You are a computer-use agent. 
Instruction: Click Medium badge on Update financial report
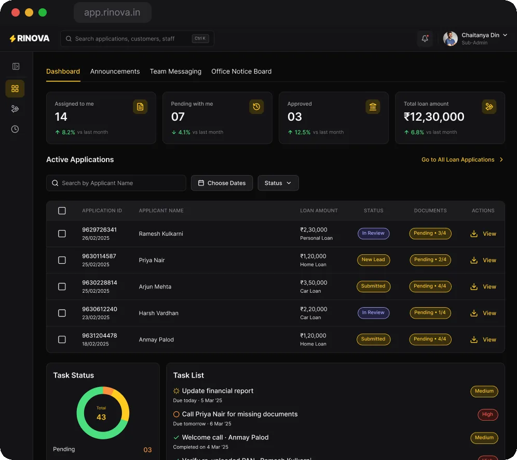click(484, 391)
